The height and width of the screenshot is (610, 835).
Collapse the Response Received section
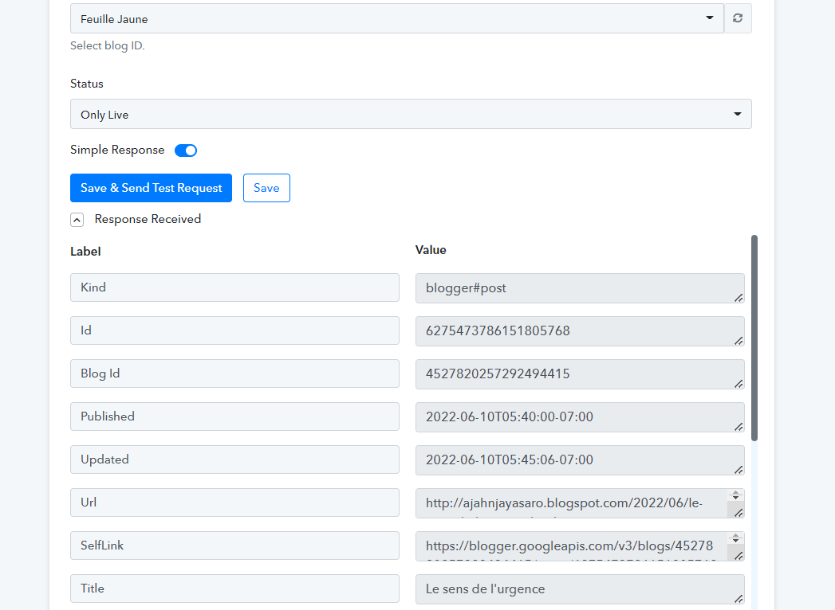tap(77, 220)
